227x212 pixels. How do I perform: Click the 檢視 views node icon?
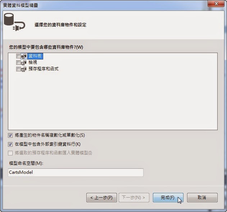pos(24,62)
